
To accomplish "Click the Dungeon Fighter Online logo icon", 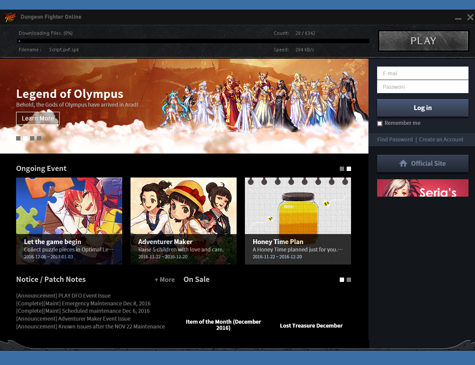I will [10, 17].
